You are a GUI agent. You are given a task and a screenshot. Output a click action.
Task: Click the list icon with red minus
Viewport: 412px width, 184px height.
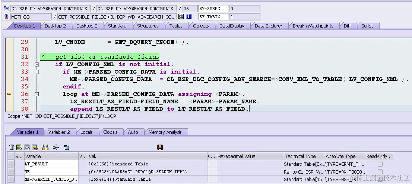pos(35,147)
